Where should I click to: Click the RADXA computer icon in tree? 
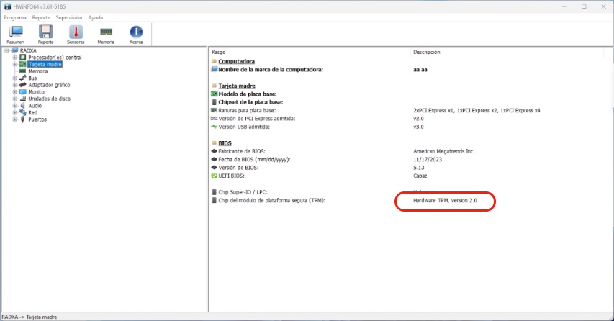tap(15, 50)
